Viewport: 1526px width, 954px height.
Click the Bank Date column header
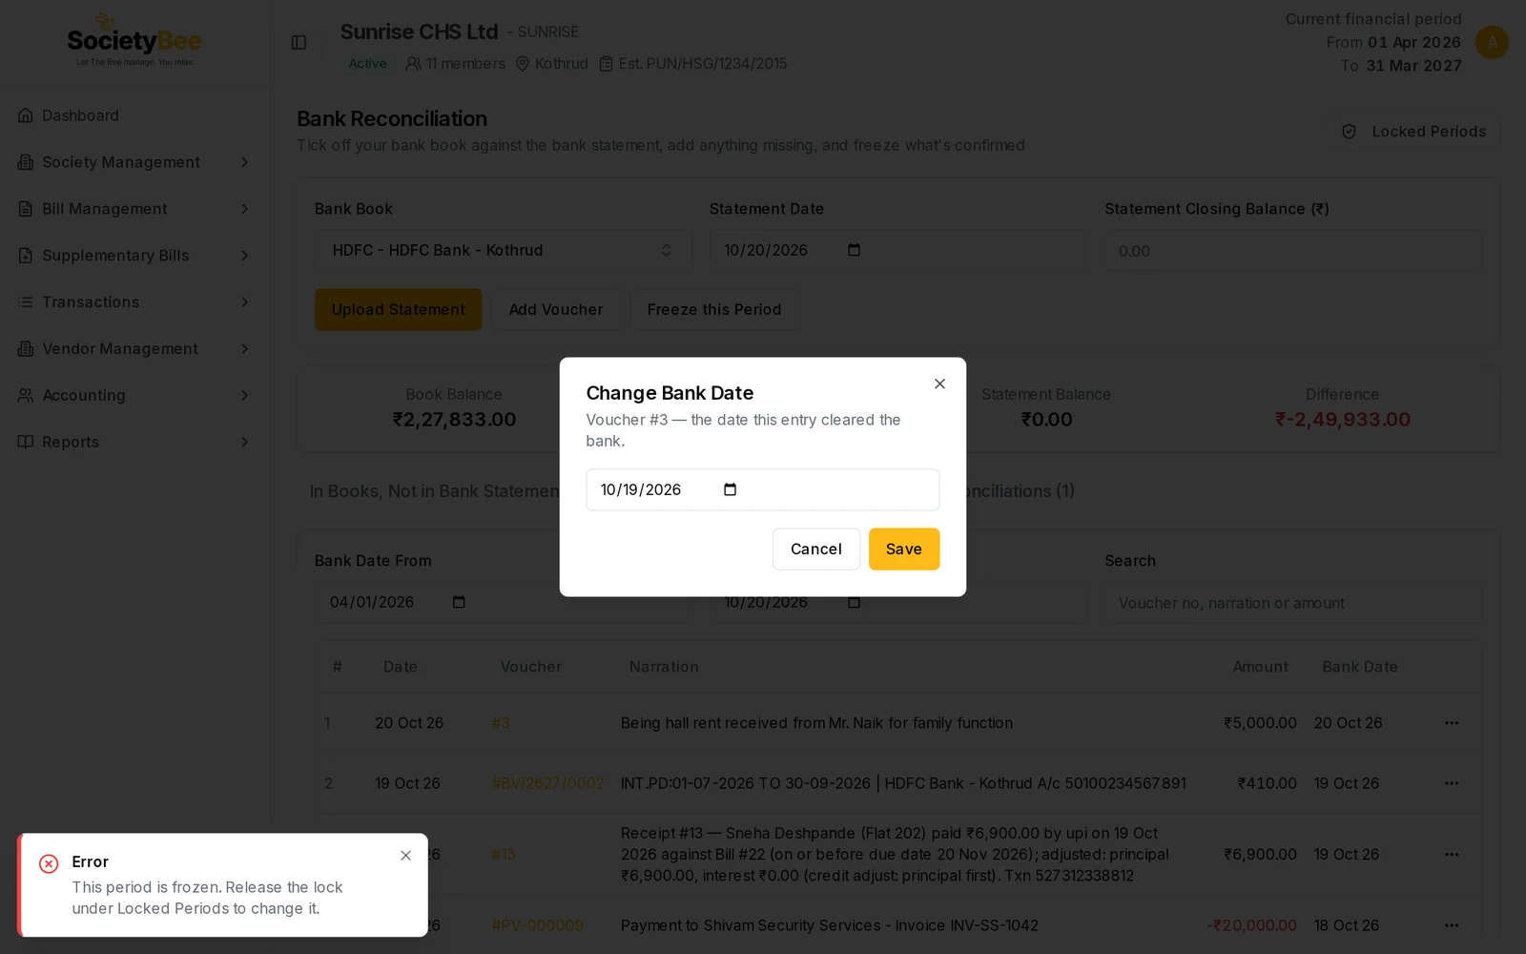(1360, 667)
